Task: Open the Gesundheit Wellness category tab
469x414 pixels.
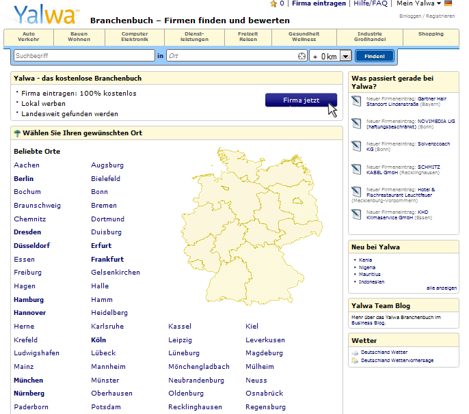Action: pos(304,37)
